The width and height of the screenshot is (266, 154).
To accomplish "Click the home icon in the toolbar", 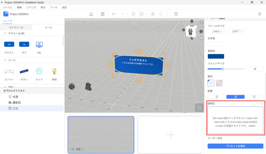I will point(91,14).
